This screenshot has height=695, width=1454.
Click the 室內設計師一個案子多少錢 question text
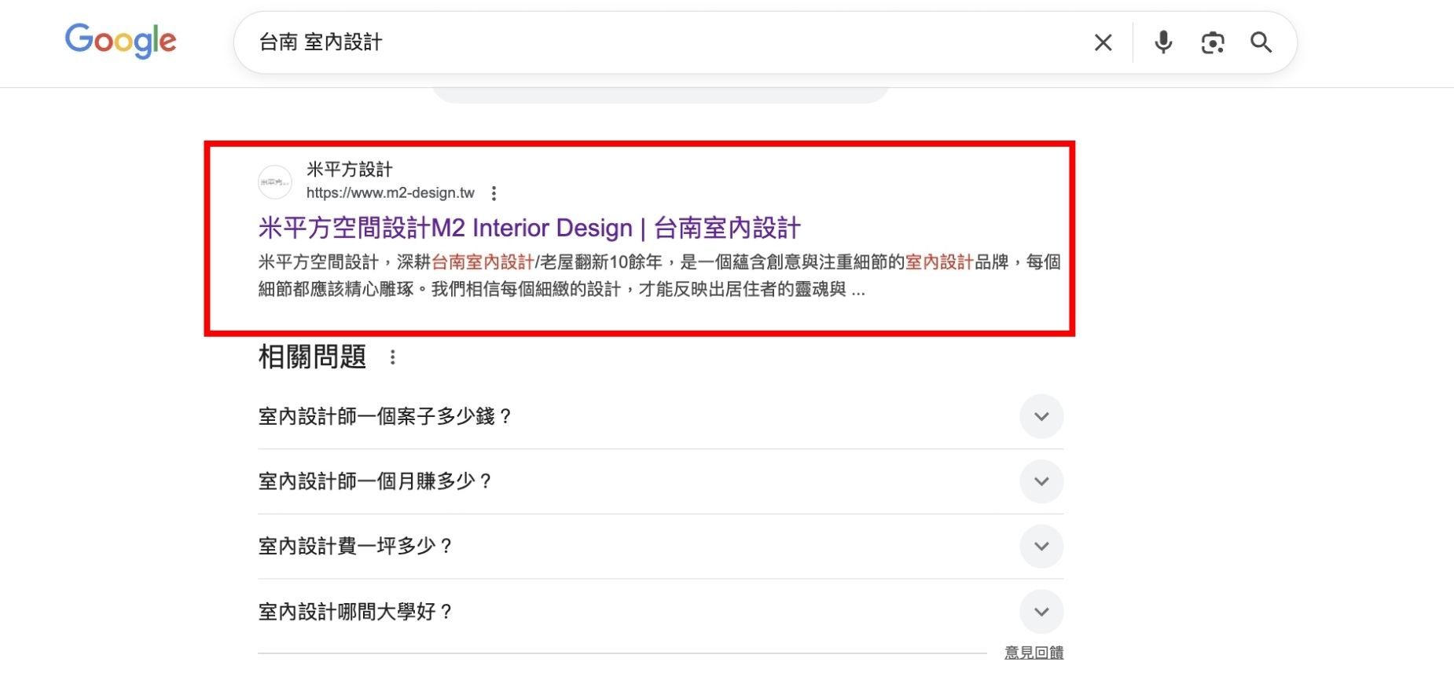[385, 416]
